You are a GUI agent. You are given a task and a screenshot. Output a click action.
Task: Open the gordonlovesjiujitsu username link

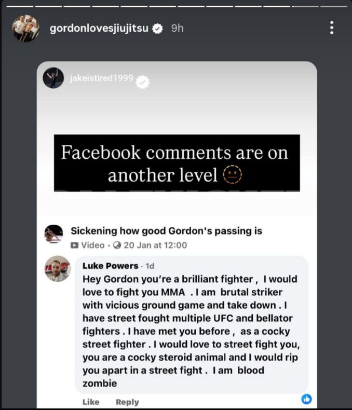[x=99, y=29]
